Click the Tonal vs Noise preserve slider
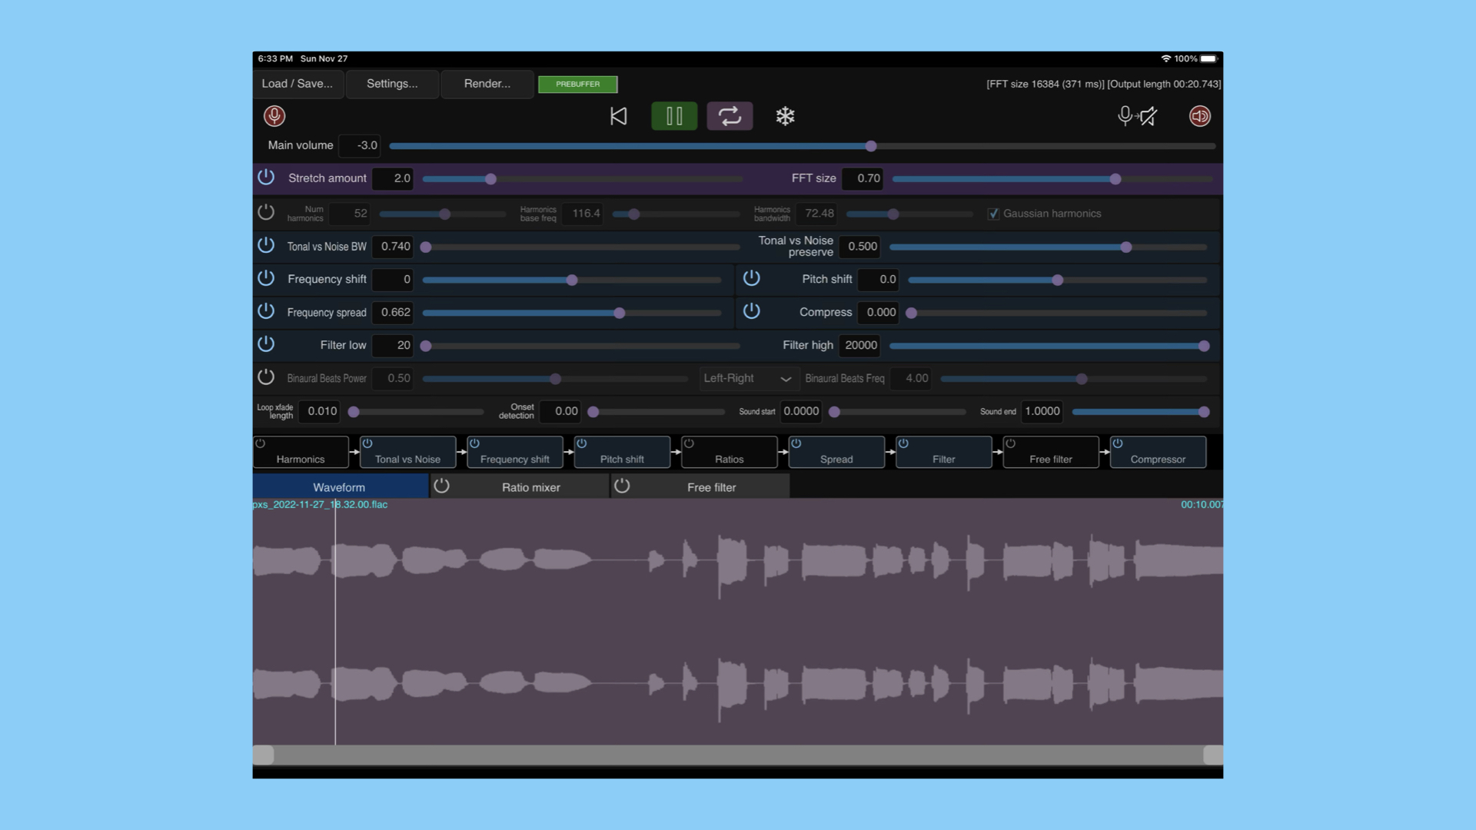This screenshot has width=1476, height=830. click(x=1049, y=247)
